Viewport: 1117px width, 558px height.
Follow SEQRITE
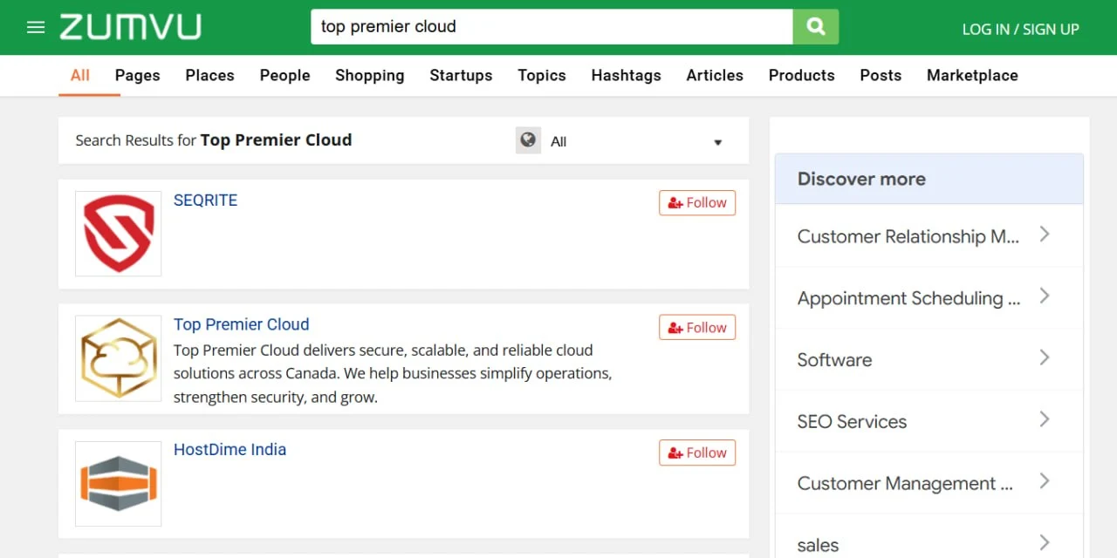click(697, 202)
